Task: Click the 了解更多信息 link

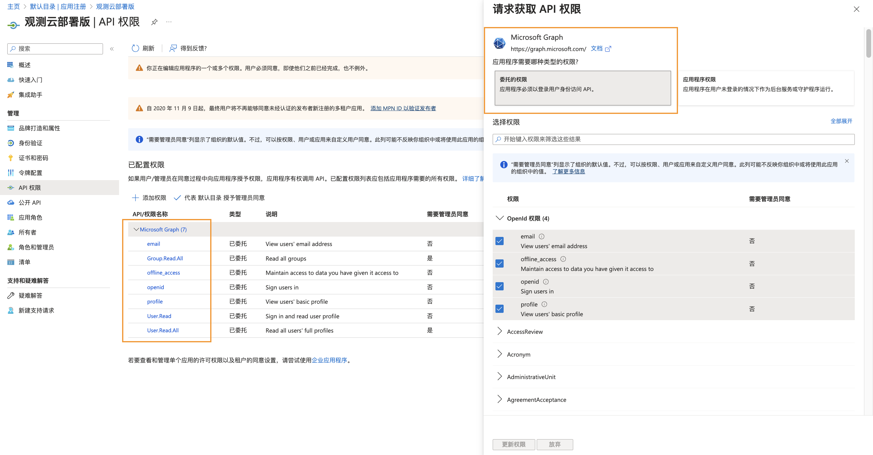Action: [x=568, y=172]
